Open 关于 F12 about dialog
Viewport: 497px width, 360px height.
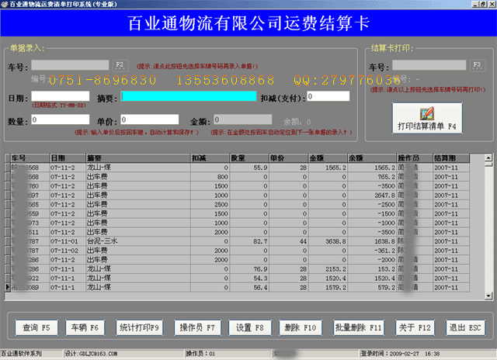[419, 327]
